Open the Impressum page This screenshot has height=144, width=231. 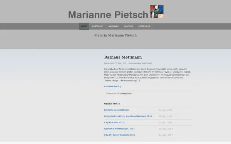pyautogui.click(x=144, y=26)
